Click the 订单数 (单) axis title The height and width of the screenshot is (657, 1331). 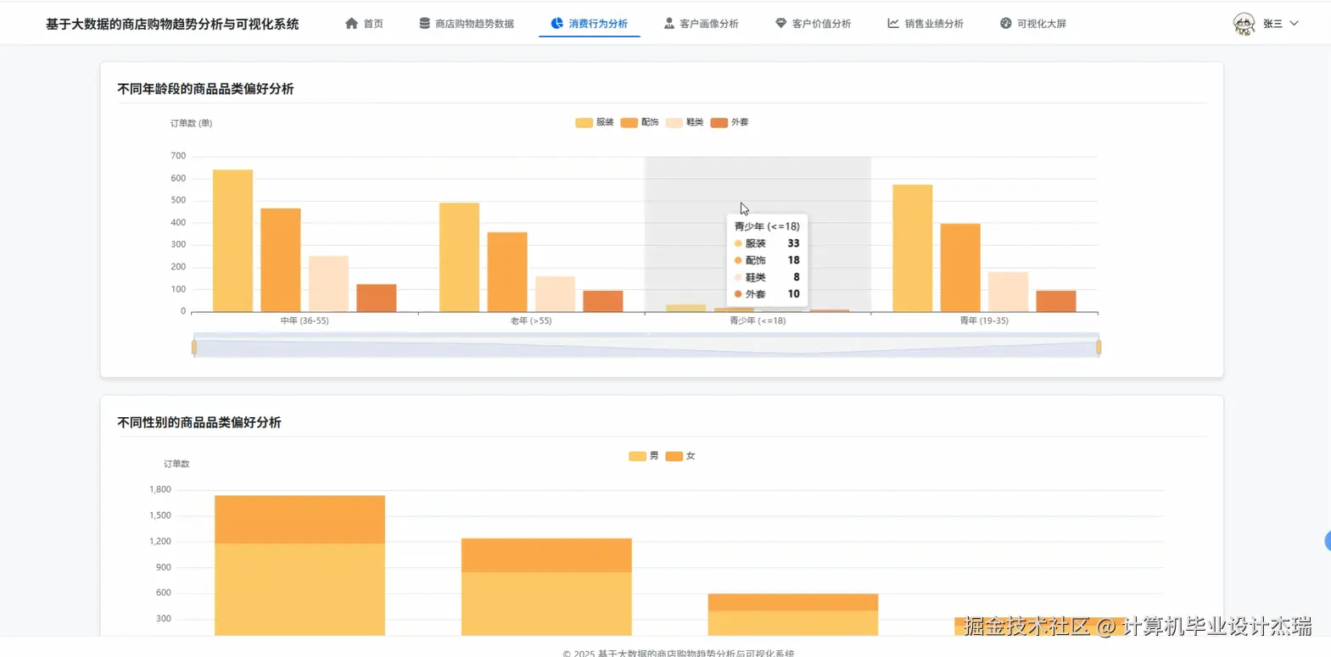(x=191, y=124)
